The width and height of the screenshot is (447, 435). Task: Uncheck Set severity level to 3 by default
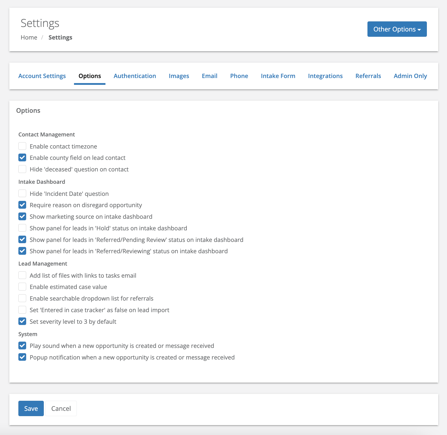tap(22, 321)
